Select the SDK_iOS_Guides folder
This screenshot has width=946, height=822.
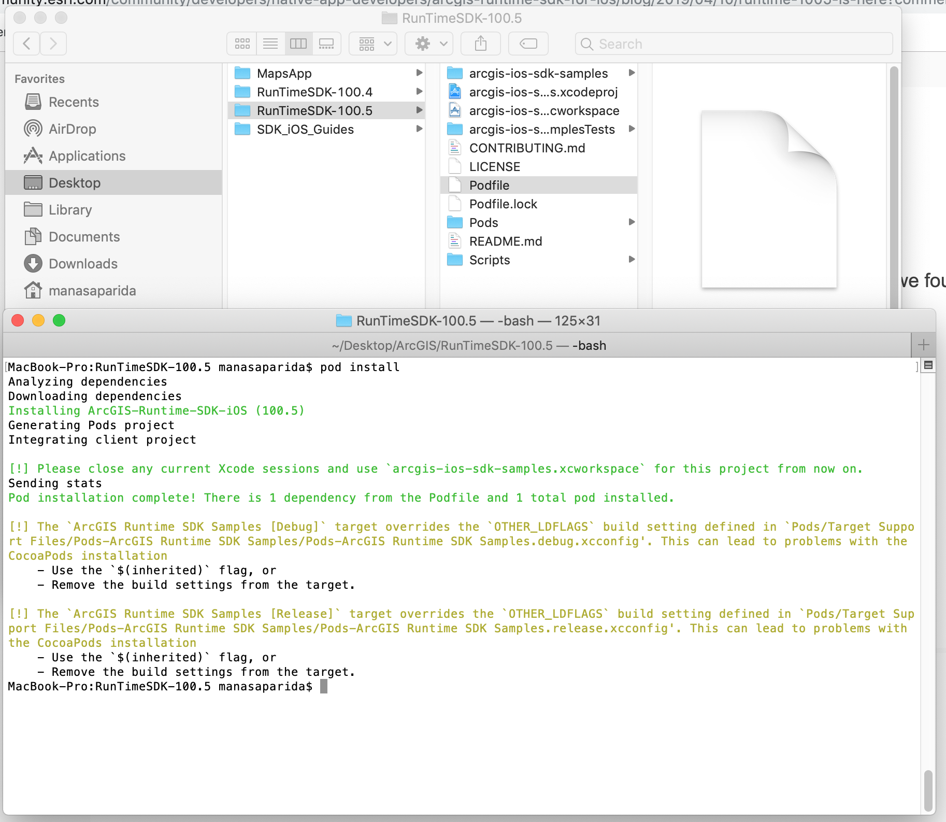[326, 129]
